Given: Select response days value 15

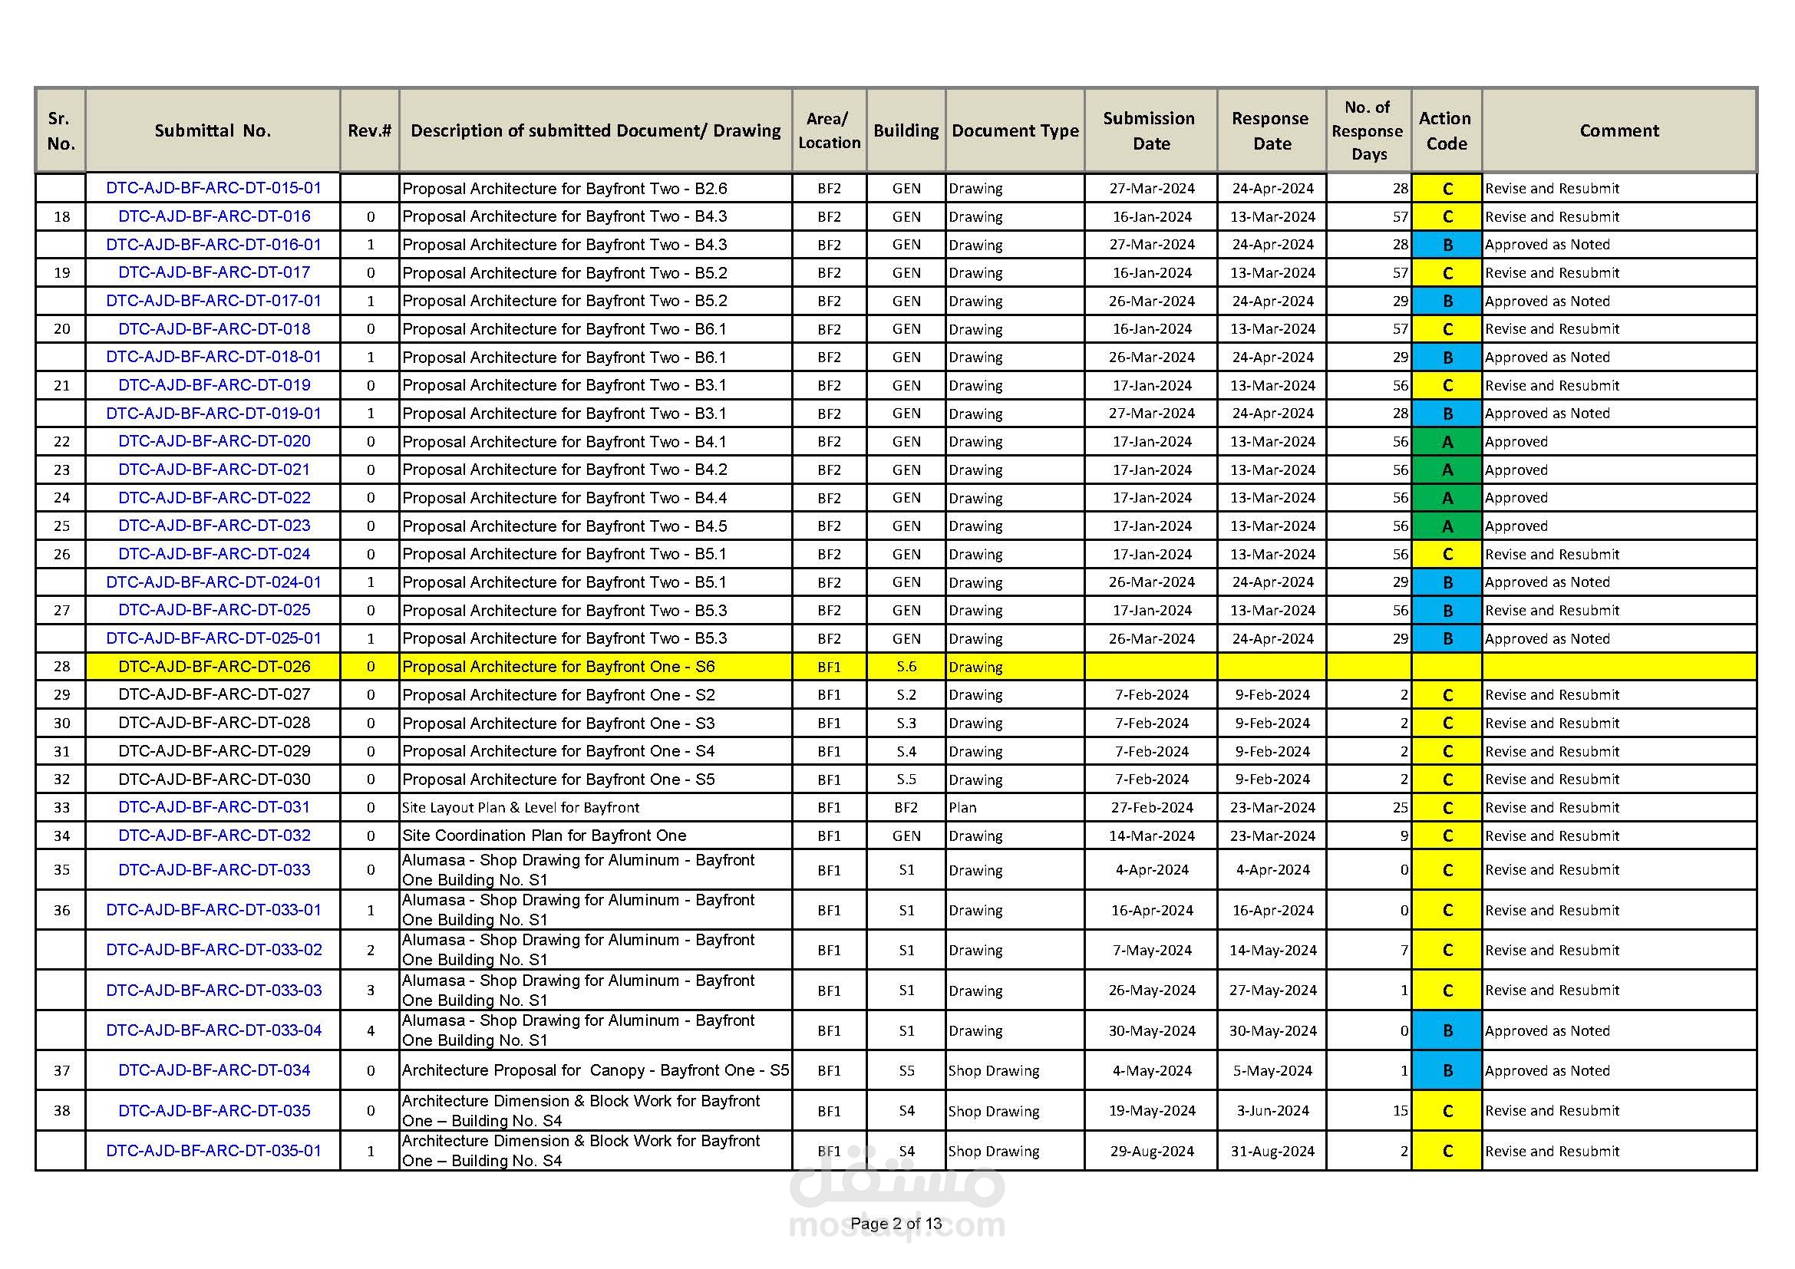Looking at the screenshot, I should point(1401,1110).
